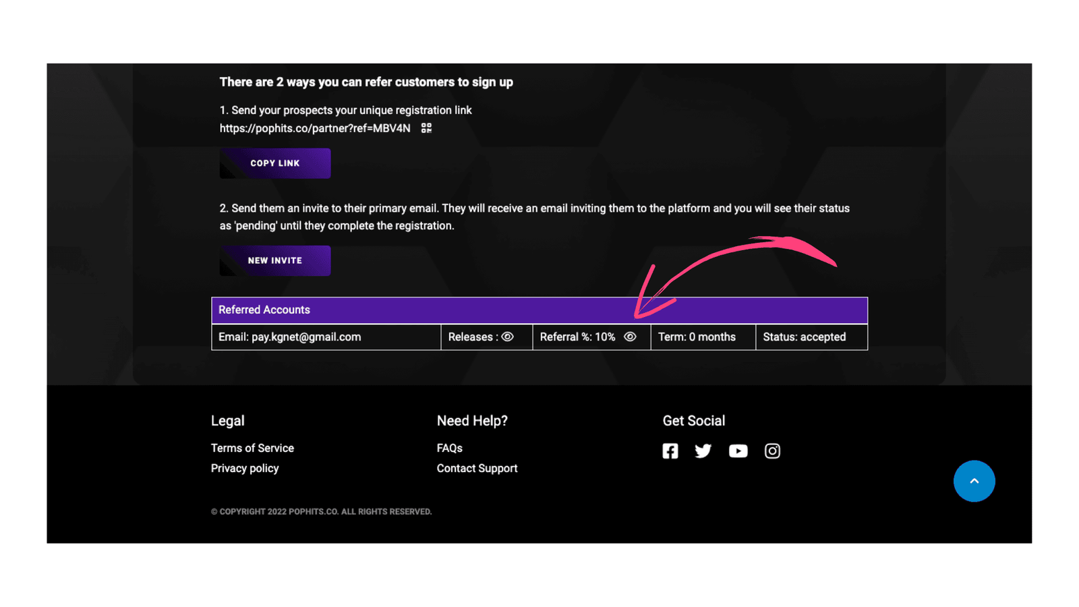
Task: Click the Get Social heading
Action: [x=694, y=421]
